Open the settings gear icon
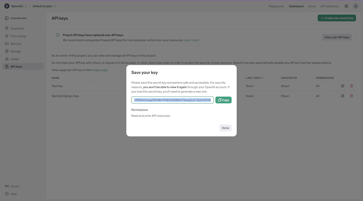This screenshot has height=201, width=363. point(346,6)
